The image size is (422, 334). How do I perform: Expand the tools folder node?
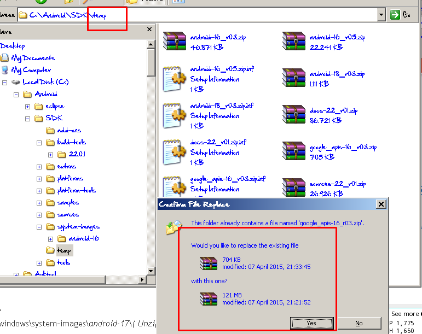click(x=39, y=263)
